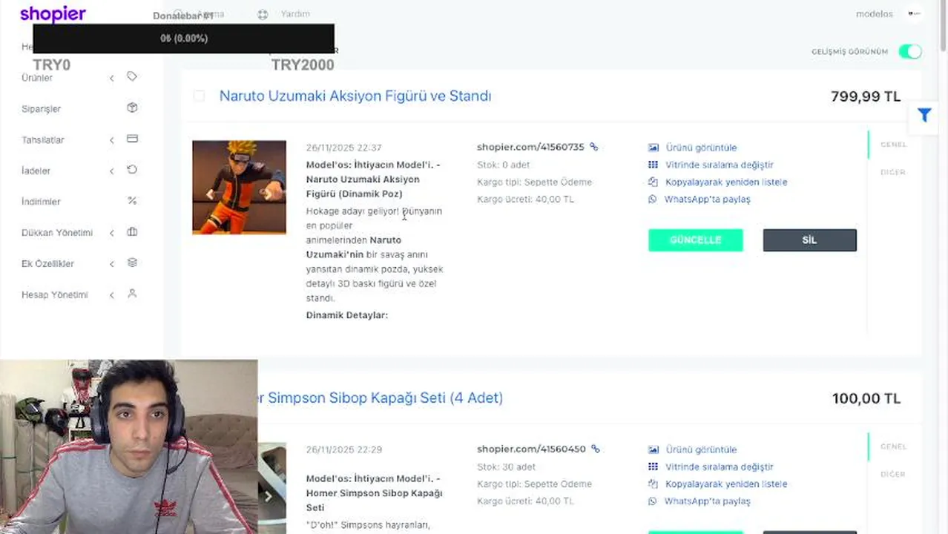The height and width of the screenshot is (534, 948).
Task: Click the Dükkan Yönetimi shop icon
Action: click(132, 232)
